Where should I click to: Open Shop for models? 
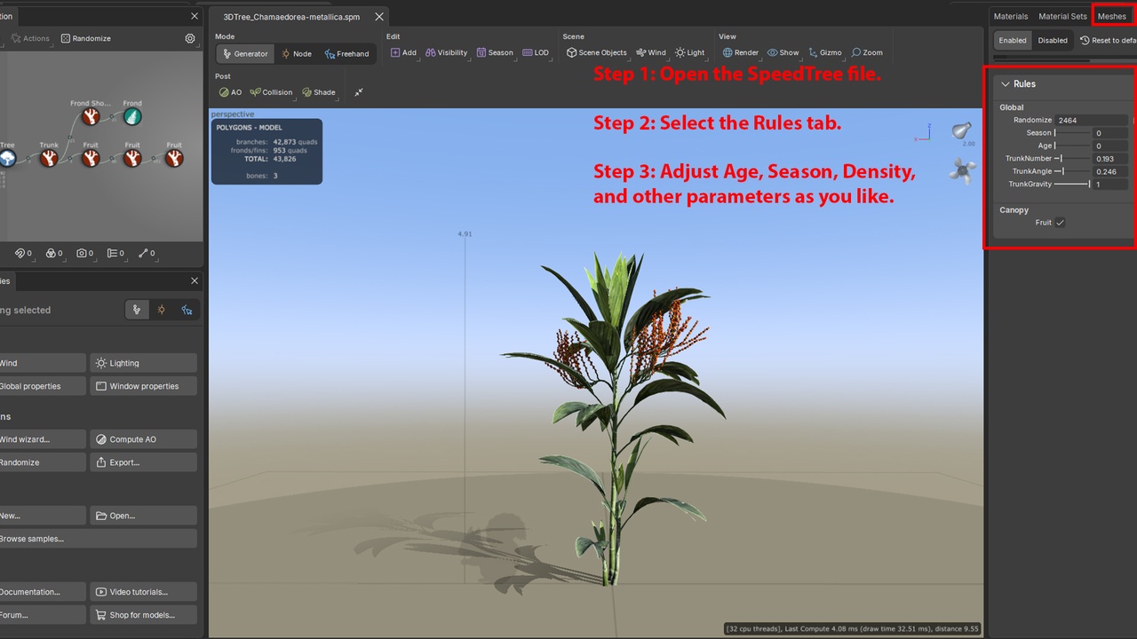(143, 615)
